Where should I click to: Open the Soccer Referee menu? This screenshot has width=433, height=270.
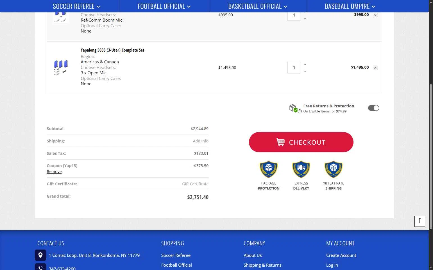pos(76,6)
